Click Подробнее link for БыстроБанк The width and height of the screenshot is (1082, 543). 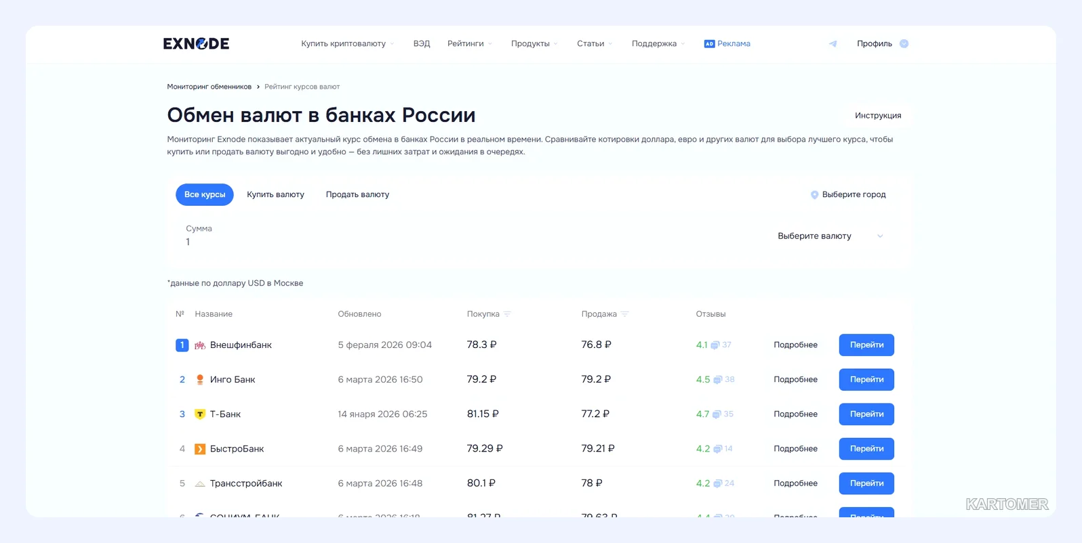click(795, 449)
